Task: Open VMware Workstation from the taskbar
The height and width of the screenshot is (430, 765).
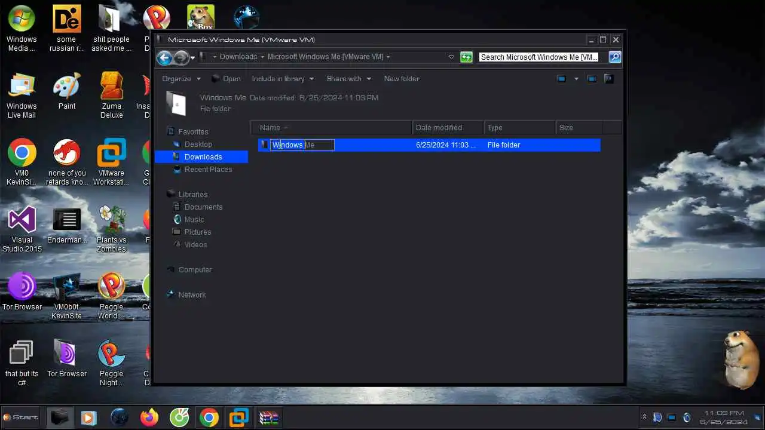Action: tap(239, 417)
